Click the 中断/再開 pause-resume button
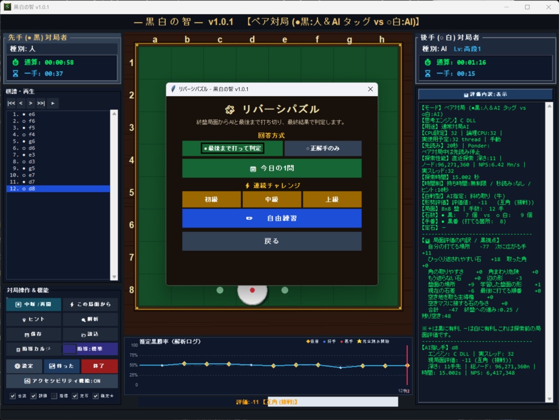 [33, 304]
